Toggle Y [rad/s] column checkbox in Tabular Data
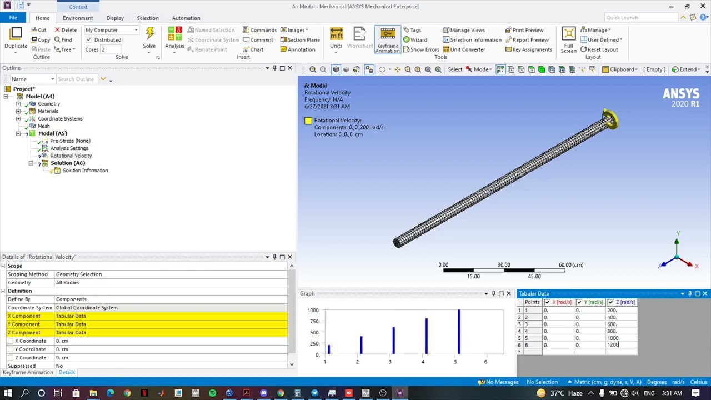 (579, 302)
